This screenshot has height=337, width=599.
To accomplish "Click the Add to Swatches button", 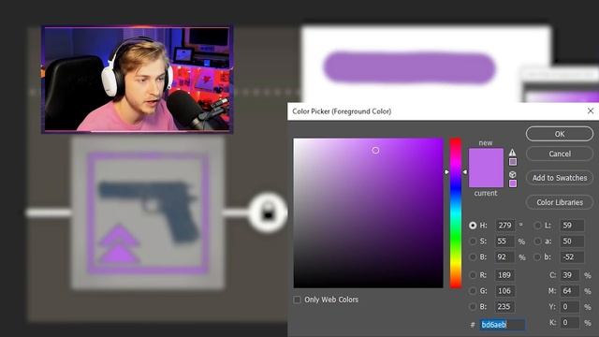I will tap(560, 178).
